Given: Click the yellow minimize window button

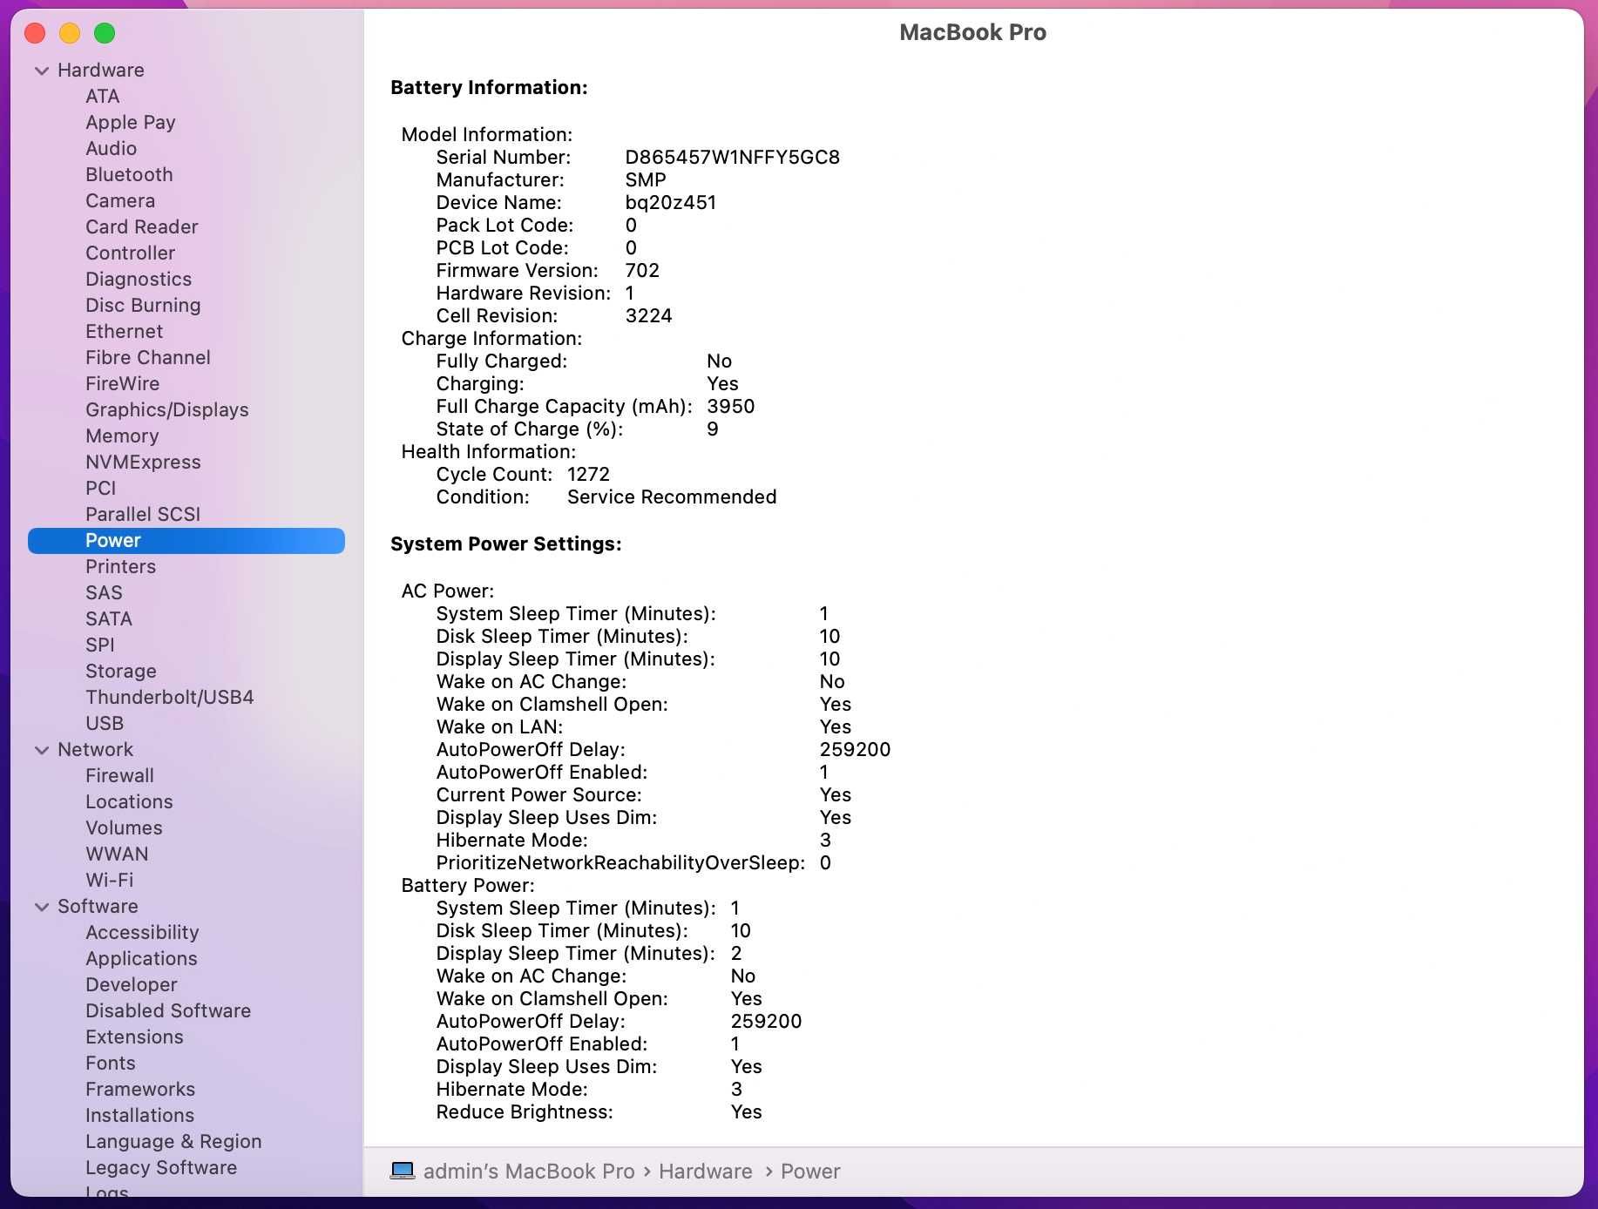Looking at the screenshot, I should [70, 33].
